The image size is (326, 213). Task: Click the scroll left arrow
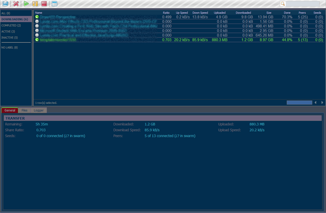(x=316, y=102)
